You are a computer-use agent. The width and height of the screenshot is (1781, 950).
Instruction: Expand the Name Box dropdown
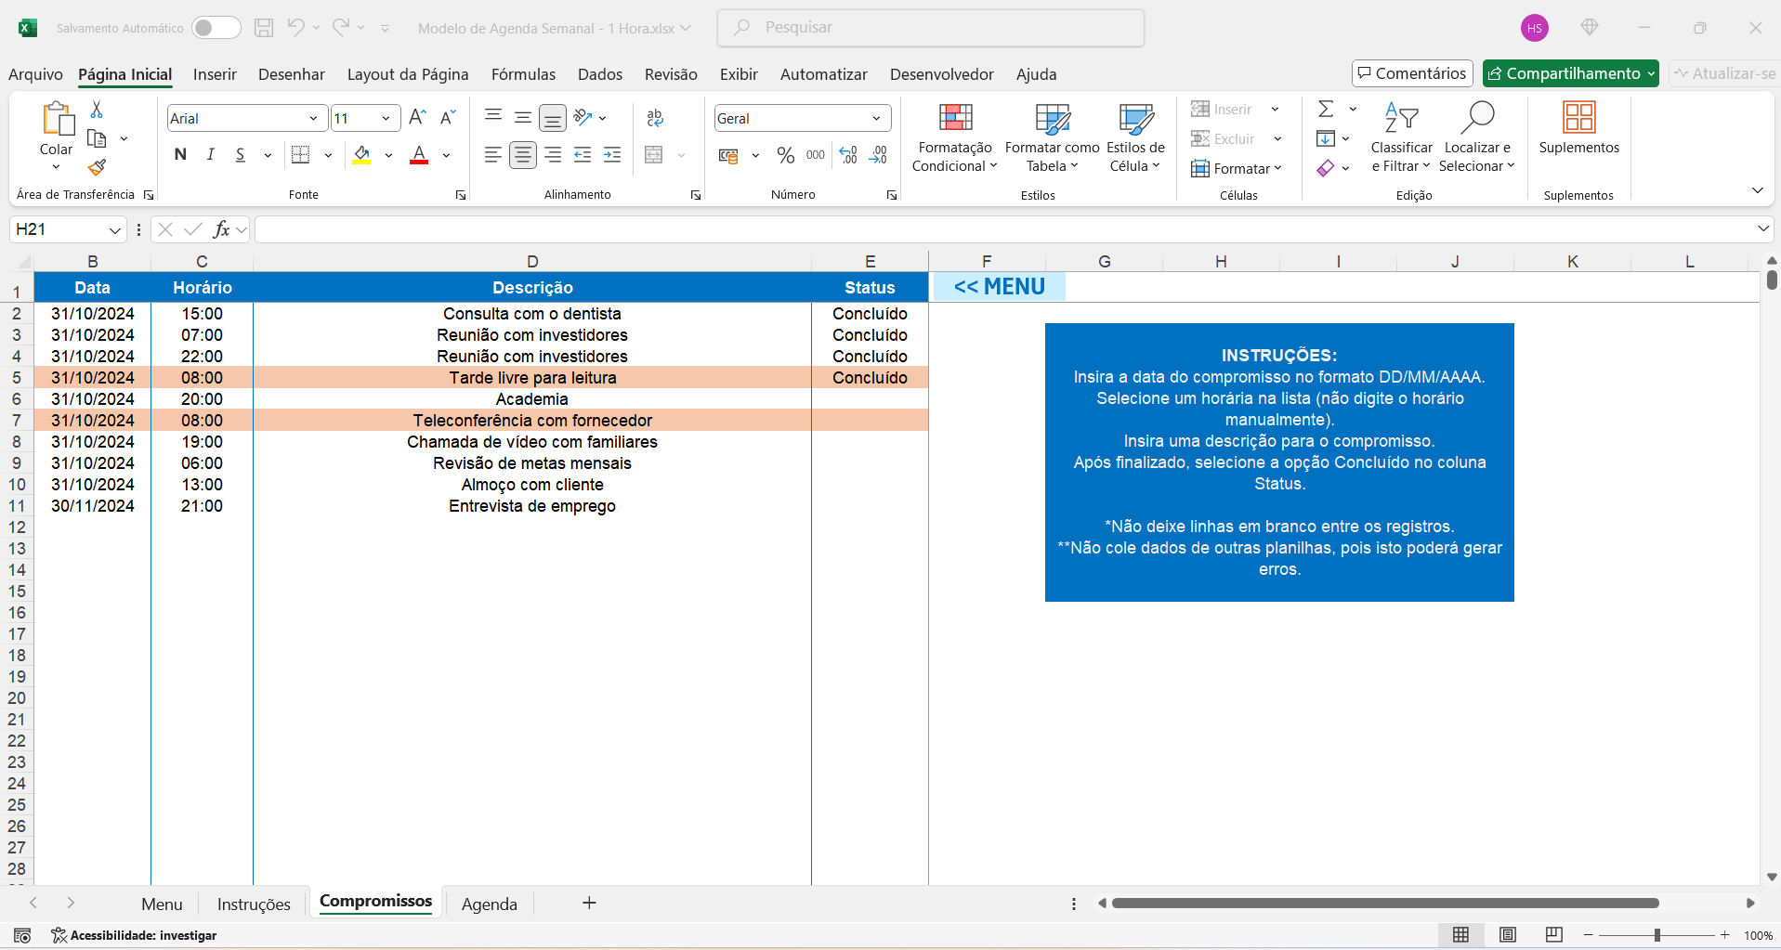114,229
